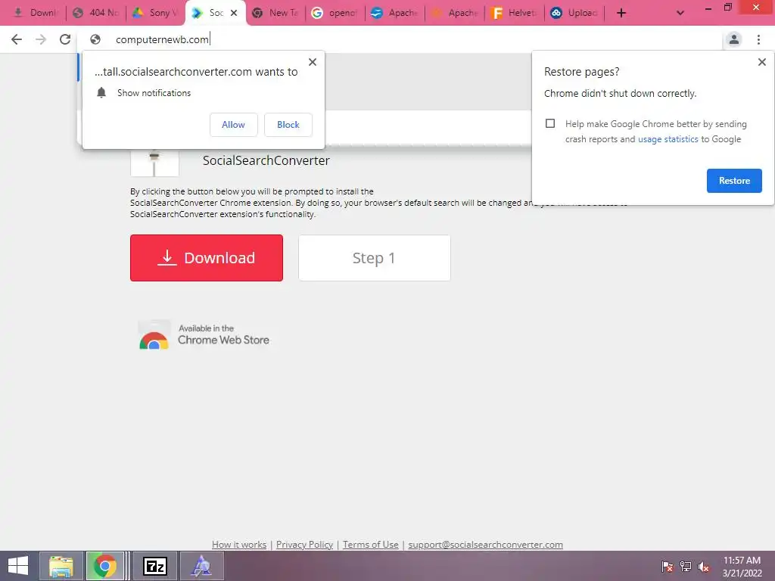Open the Privacy Policy link
The image size is (775, 581).
tap(304, 545)
